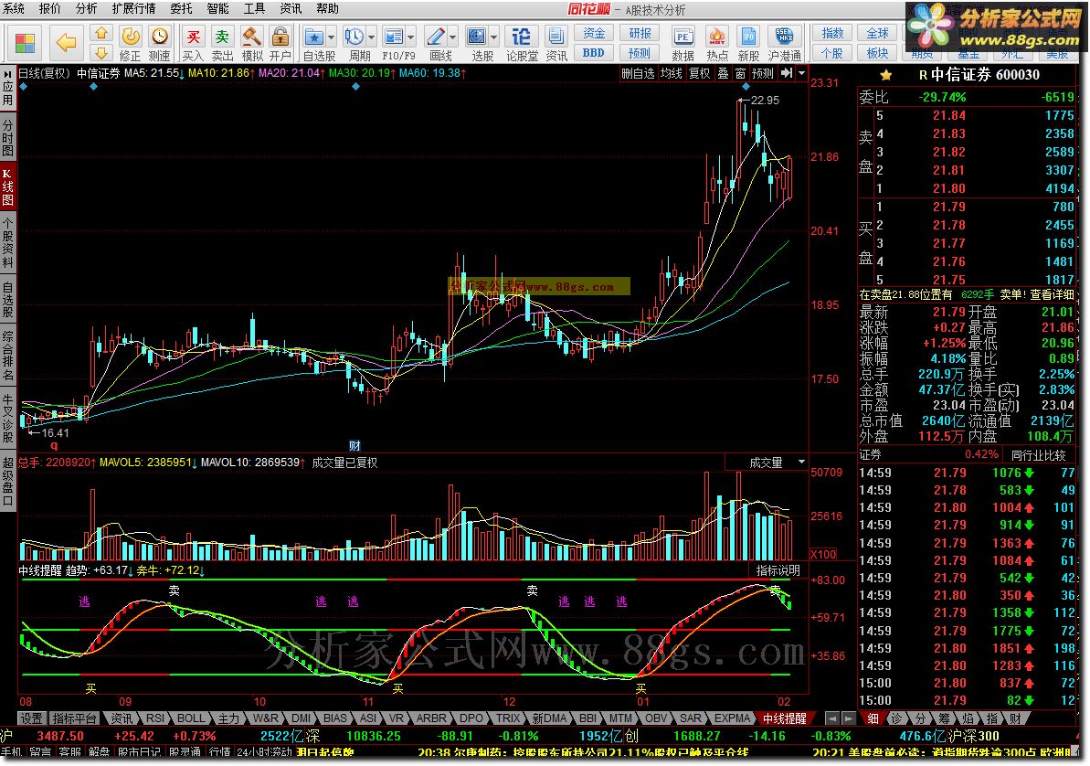The image size is (1090, 766).
Task: Open the 报价 menu
Action: 49,8
